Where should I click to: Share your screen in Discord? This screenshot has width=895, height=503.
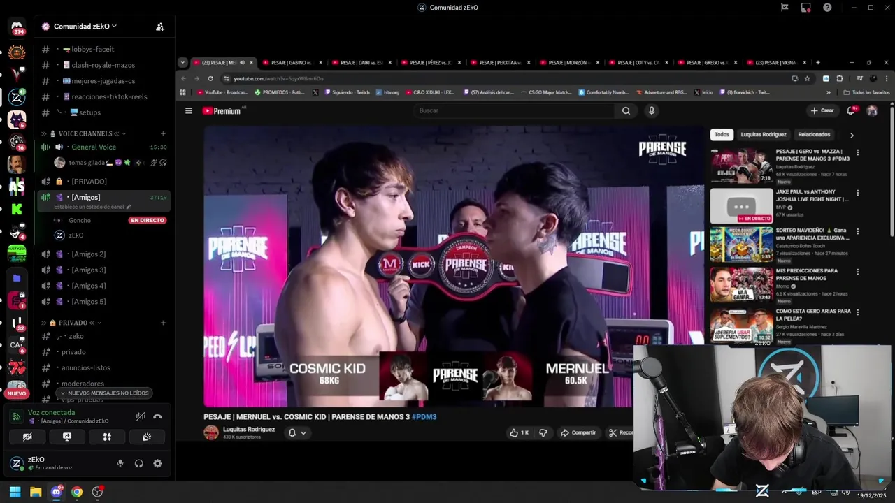67,437
